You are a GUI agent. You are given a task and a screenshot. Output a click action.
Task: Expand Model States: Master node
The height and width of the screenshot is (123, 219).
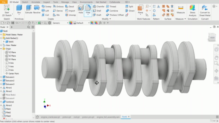(1, 35)
